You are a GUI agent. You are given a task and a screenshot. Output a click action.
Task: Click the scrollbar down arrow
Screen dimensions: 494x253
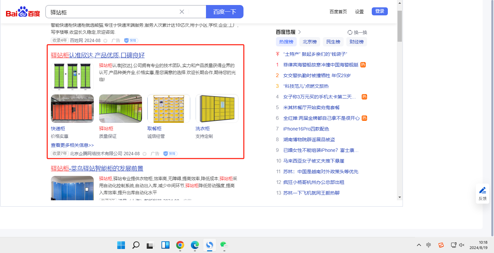400,197
